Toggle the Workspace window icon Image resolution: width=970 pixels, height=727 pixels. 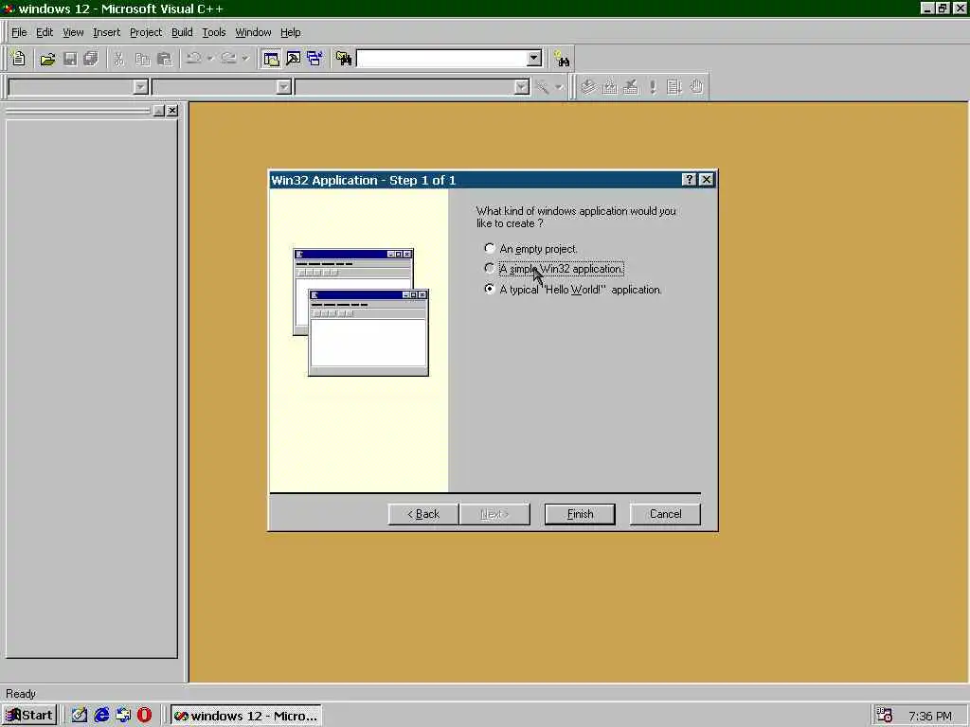coord(271,59)
